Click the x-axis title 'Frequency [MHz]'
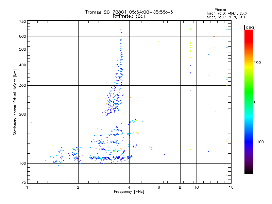The width and height of the screenshot is (272, 204). 129,192
